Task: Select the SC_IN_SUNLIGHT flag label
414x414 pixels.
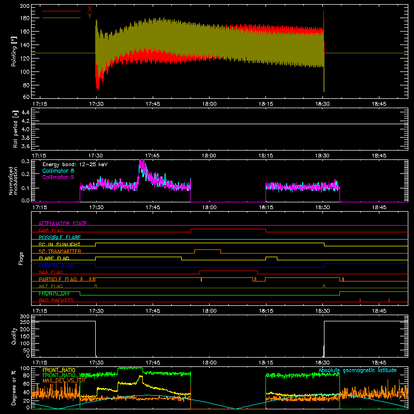Action: click(60, 244)
